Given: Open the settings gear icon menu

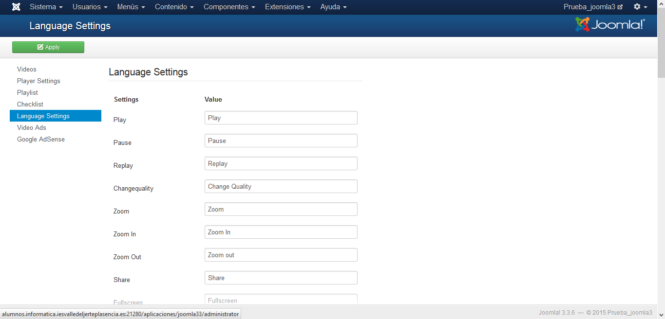Looking at the screenshot, I should tap(640, 7).
